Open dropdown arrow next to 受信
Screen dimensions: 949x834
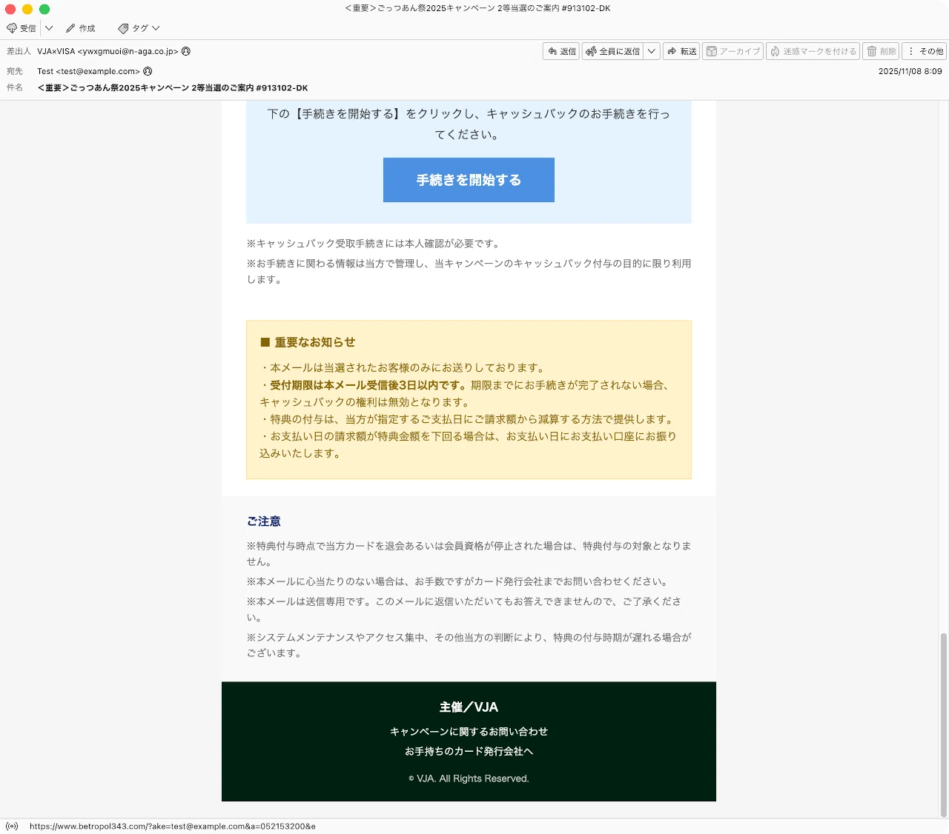(49, 28)
